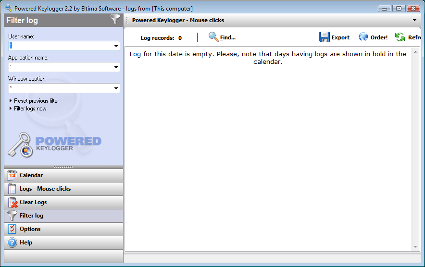Select Logs - Mouse clicks tab
The height and width of the screenshot is (267, 425).
tap(45, 189)
